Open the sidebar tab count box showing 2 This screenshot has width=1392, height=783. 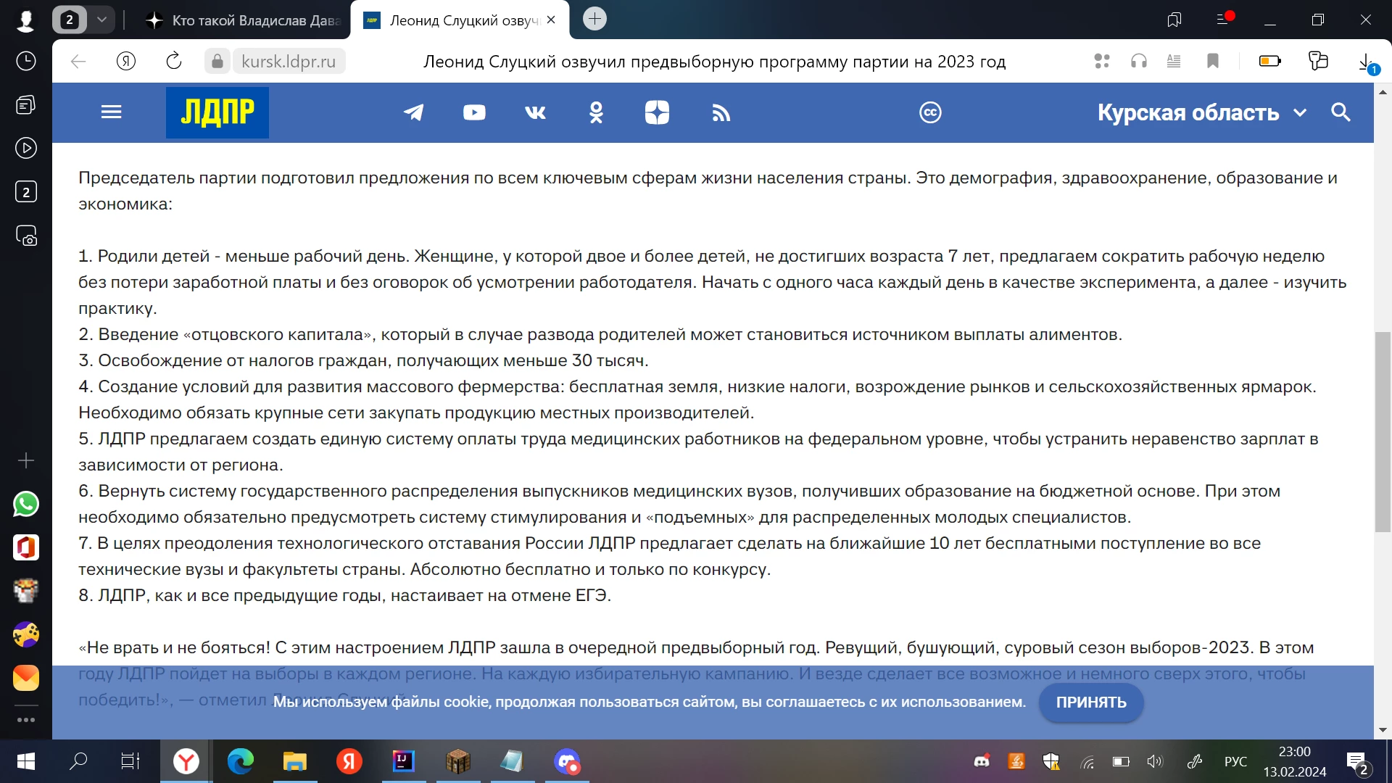coord(26,192)
